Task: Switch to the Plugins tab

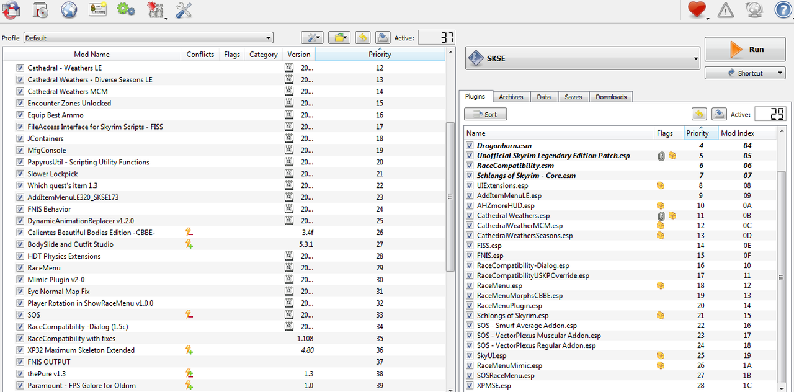Action: click(475, 97)
